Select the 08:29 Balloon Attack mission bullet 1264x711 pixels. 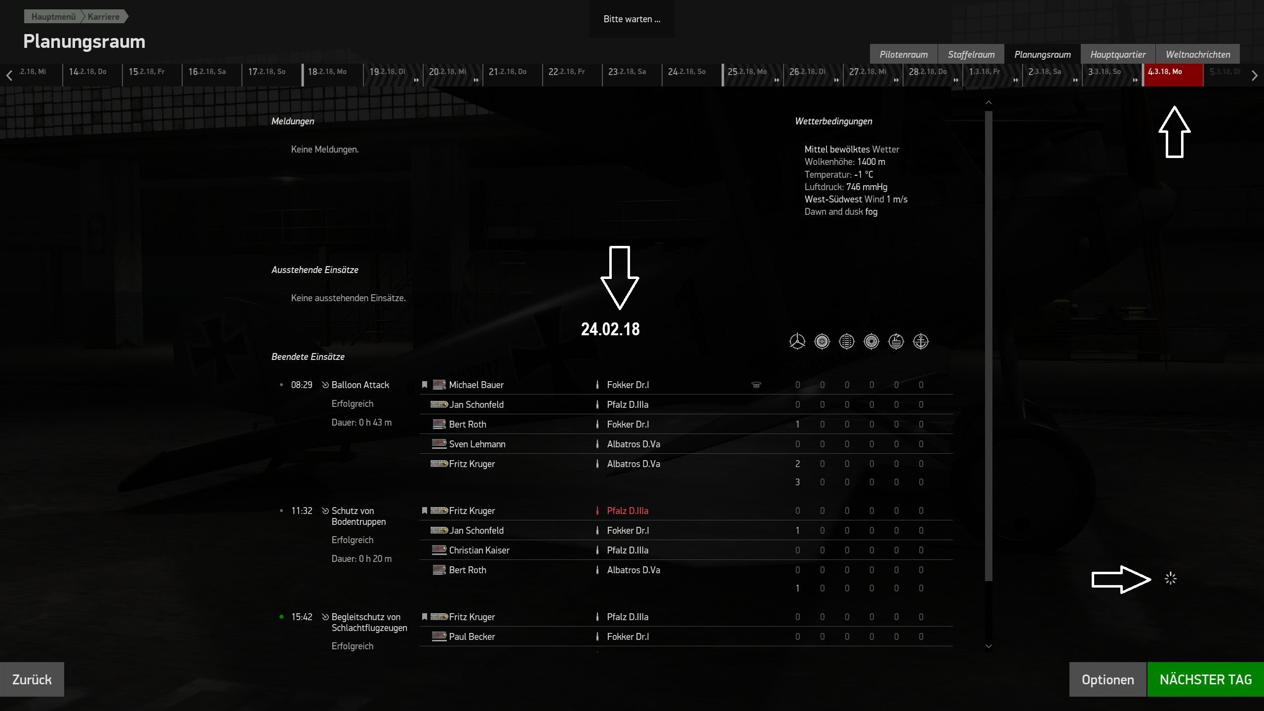(281, 385)
